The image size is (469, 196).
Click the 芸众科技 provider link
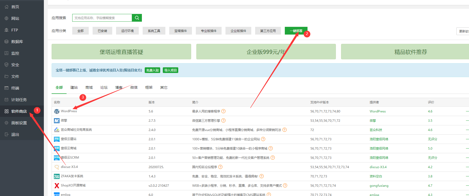[376, 130]
